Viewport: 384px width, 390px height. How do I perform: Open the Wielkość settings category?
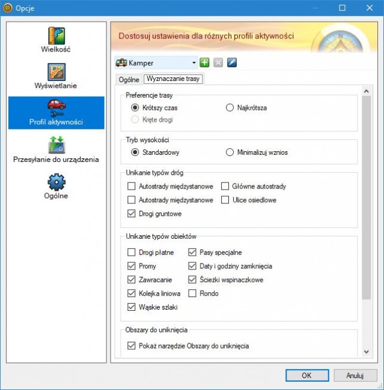coord(56,40)
